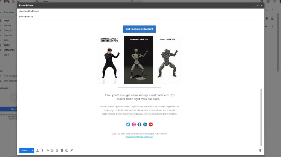The image size is (281, 157).
Task: Open the Instagram social icon
Action: click(x=134, y=124)
